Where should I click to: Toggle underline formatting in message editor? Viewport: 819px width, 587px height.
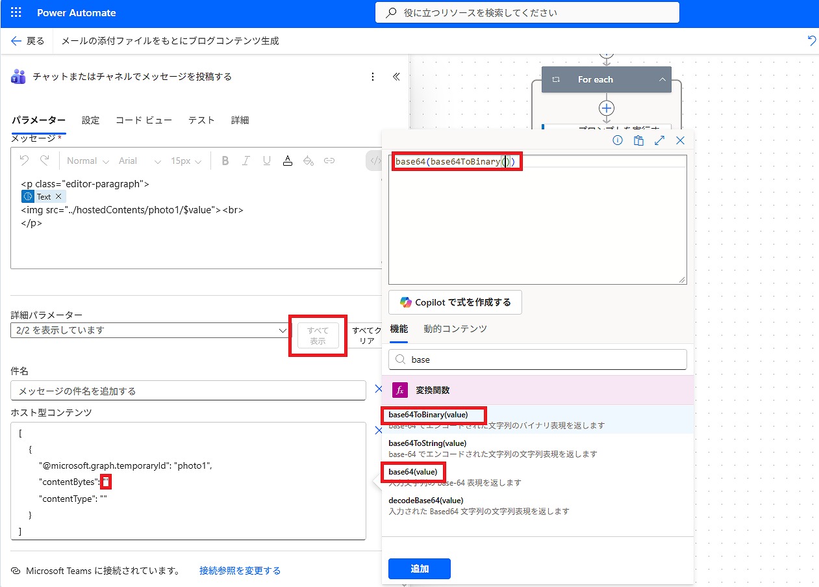coord(266,161)
